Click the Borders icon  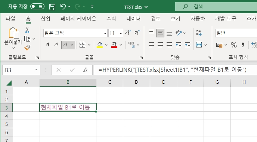pos(82,44)
